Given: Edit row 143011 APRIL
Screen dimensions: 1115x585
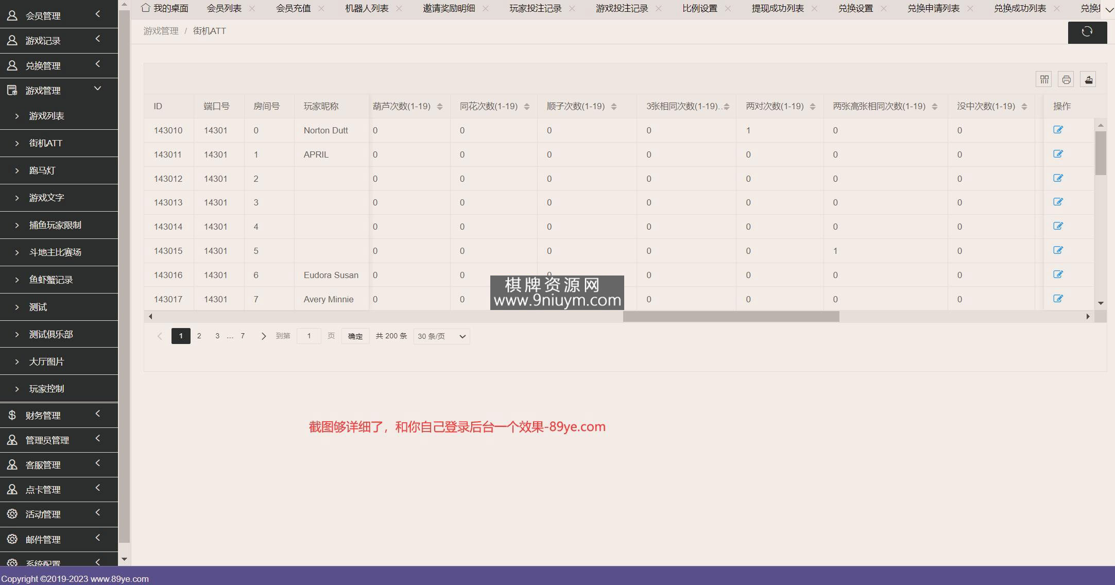Looking at the screenshot, I should click(1058, 154).
